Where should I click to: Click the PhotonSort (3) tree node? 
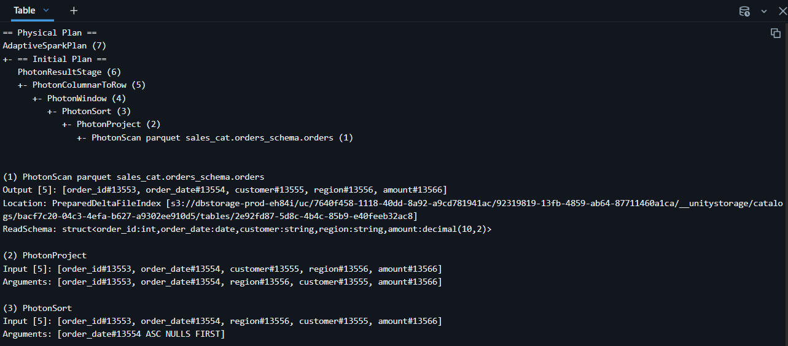click(x=96, y=111)
